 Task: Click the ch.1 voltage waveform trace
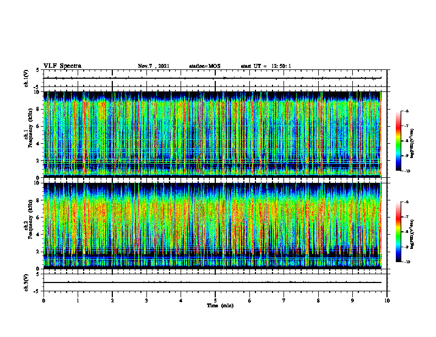[x=212, y=78]
